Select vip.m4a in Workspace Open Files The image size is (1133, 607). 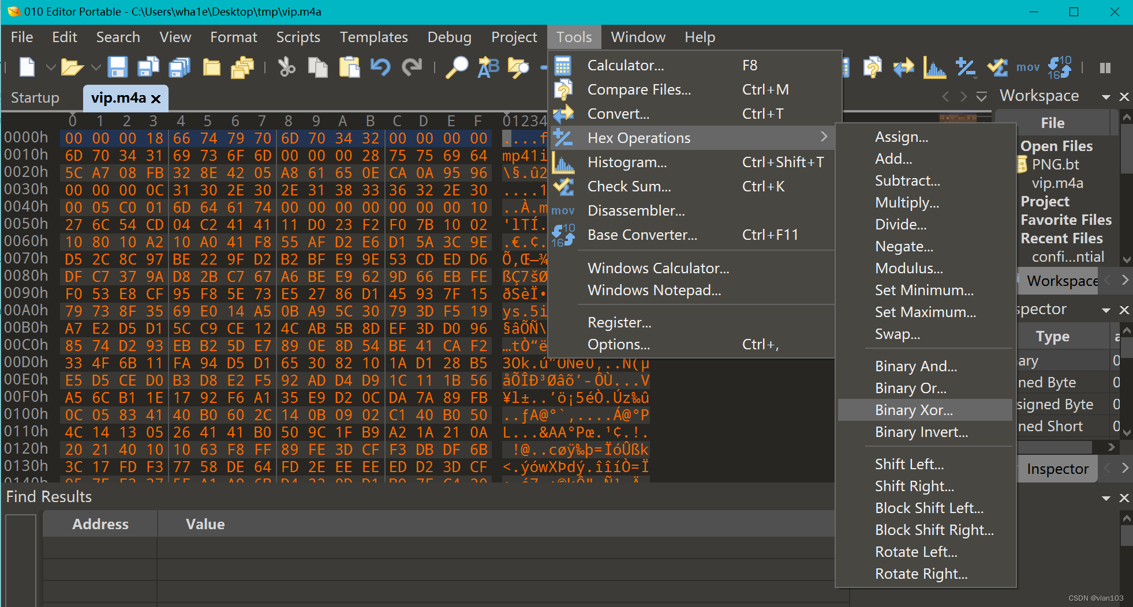point(1057,183)
